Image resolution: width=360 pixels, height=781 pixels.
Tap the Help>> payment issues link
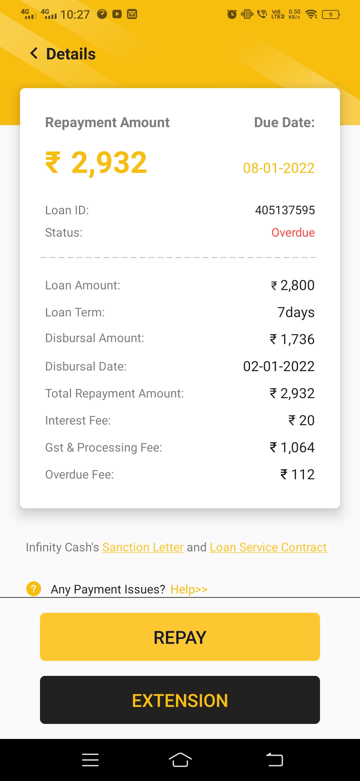(189, 589)
